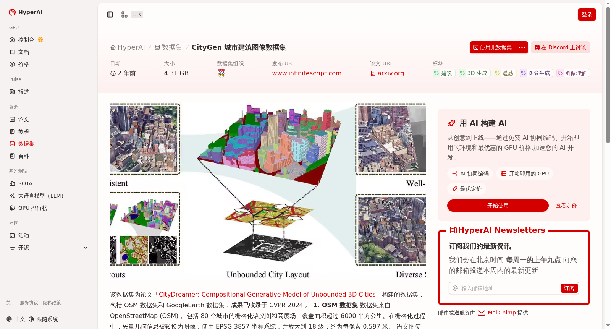Image resolution: width=611 pixels, height=329 pixels.
Task: Open the 论文 papers icon
Action: pyautogui.click(x=12, y=119)
